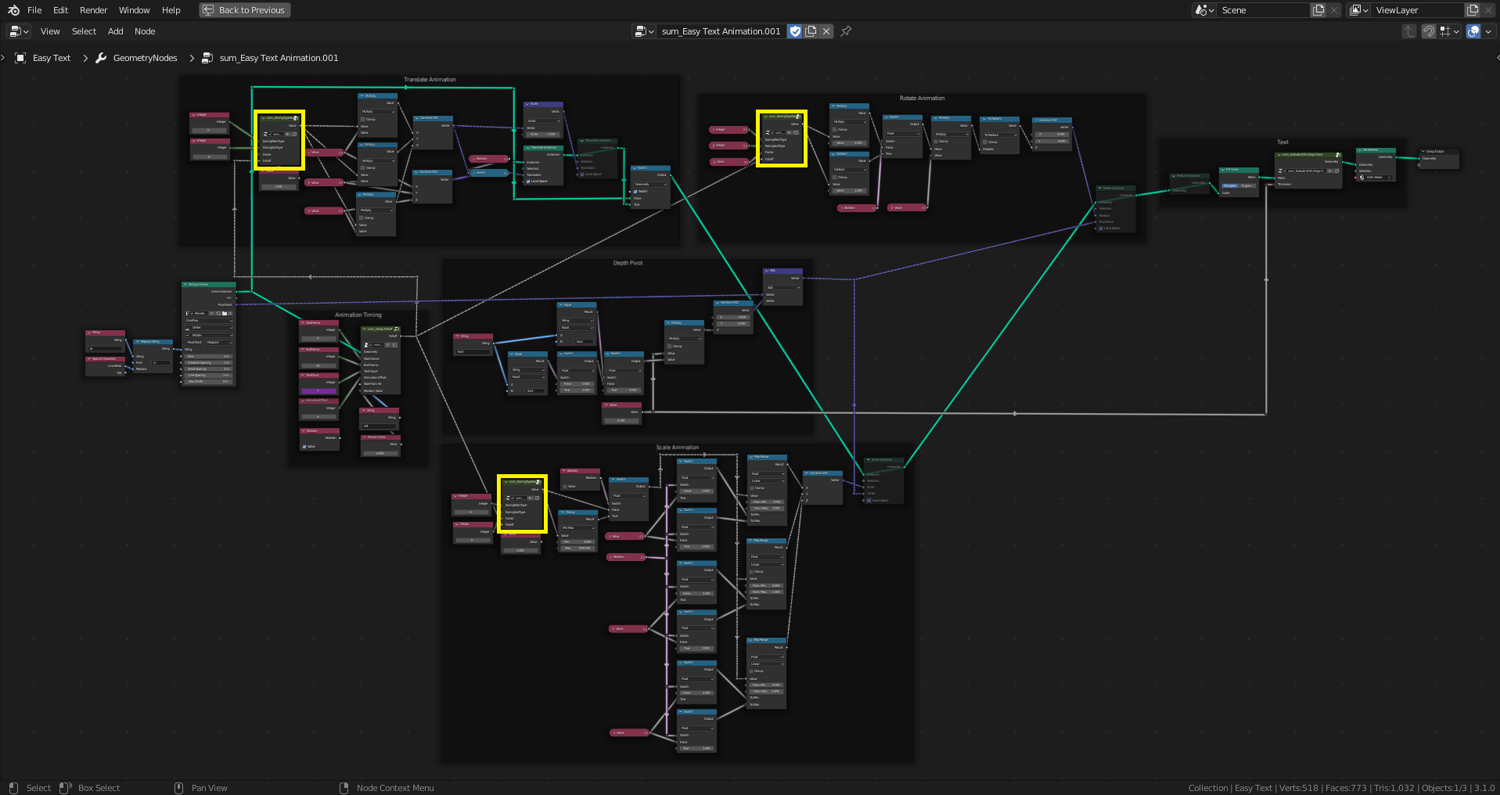Open the Render menu
This screenshot has width=1500, height=795.
(x=93, y=10)
